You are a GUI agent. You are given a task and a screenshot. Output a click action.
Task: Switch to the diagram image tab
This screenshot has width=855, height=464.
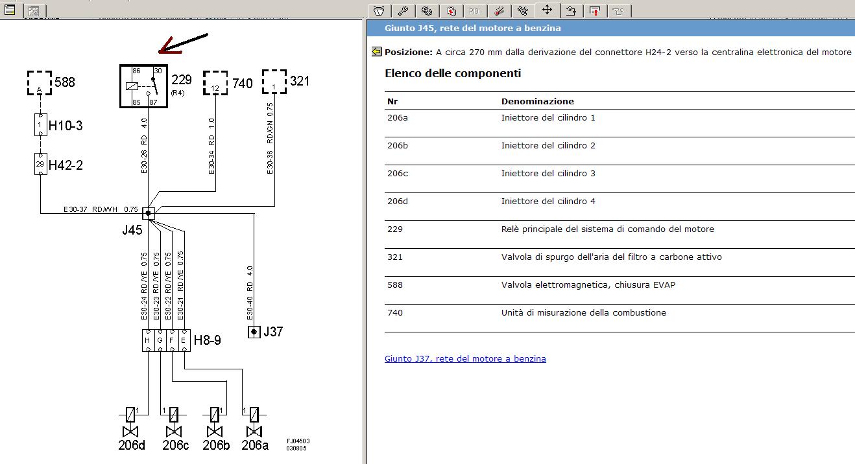34,10
